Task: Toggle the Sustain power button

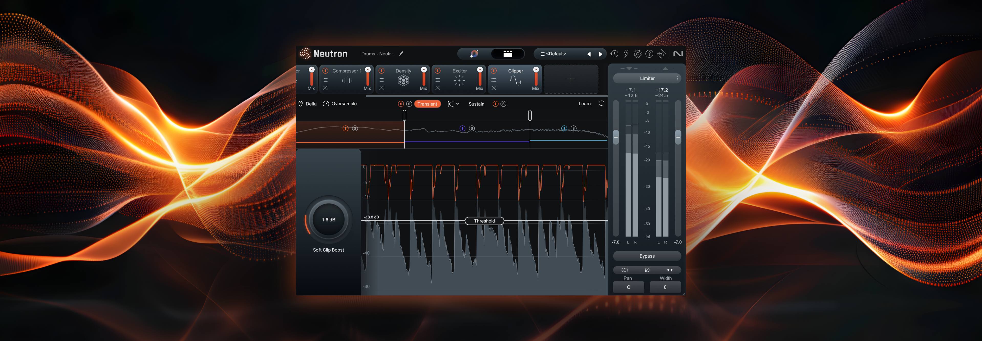Action: pyautogui.click(x=495, y=104)
